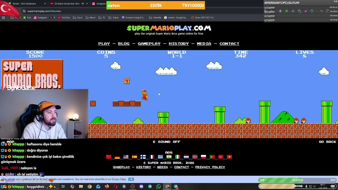Click the Greece flag language icon
The image size is (338, 190).
(160, 157)
